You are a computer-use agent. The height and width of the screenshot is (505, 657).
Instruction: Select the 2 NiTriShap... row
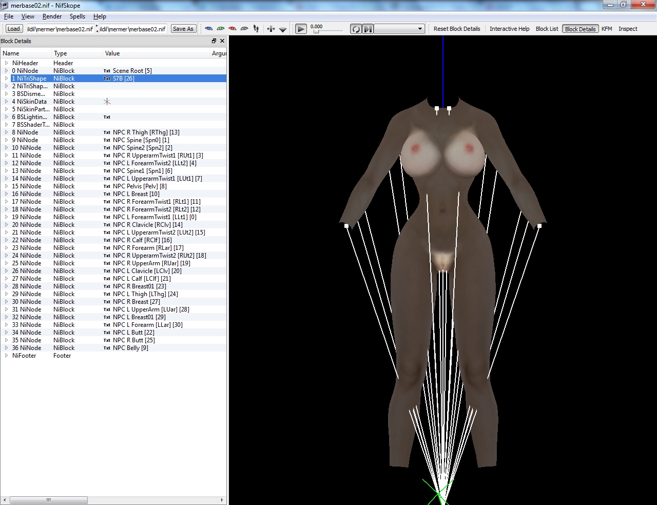coord(113,86)
